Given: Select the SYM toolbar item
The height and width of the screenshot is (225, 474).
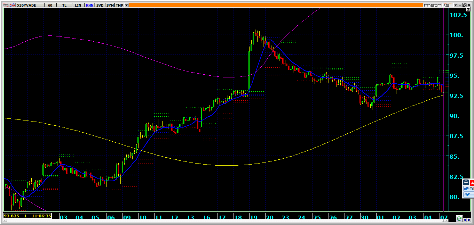Looking at the screenshot, I should point(110,5).
